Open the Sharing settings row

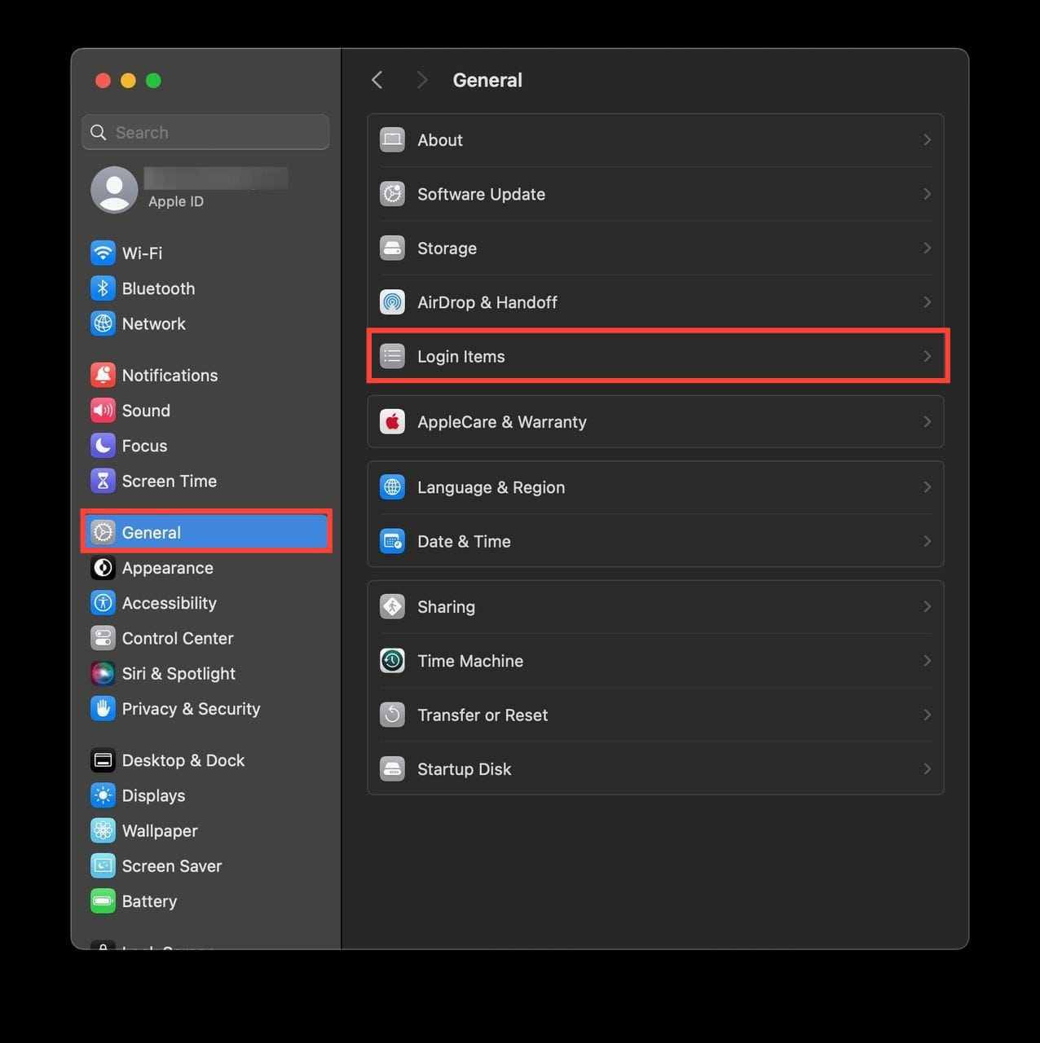pos(656,606)
